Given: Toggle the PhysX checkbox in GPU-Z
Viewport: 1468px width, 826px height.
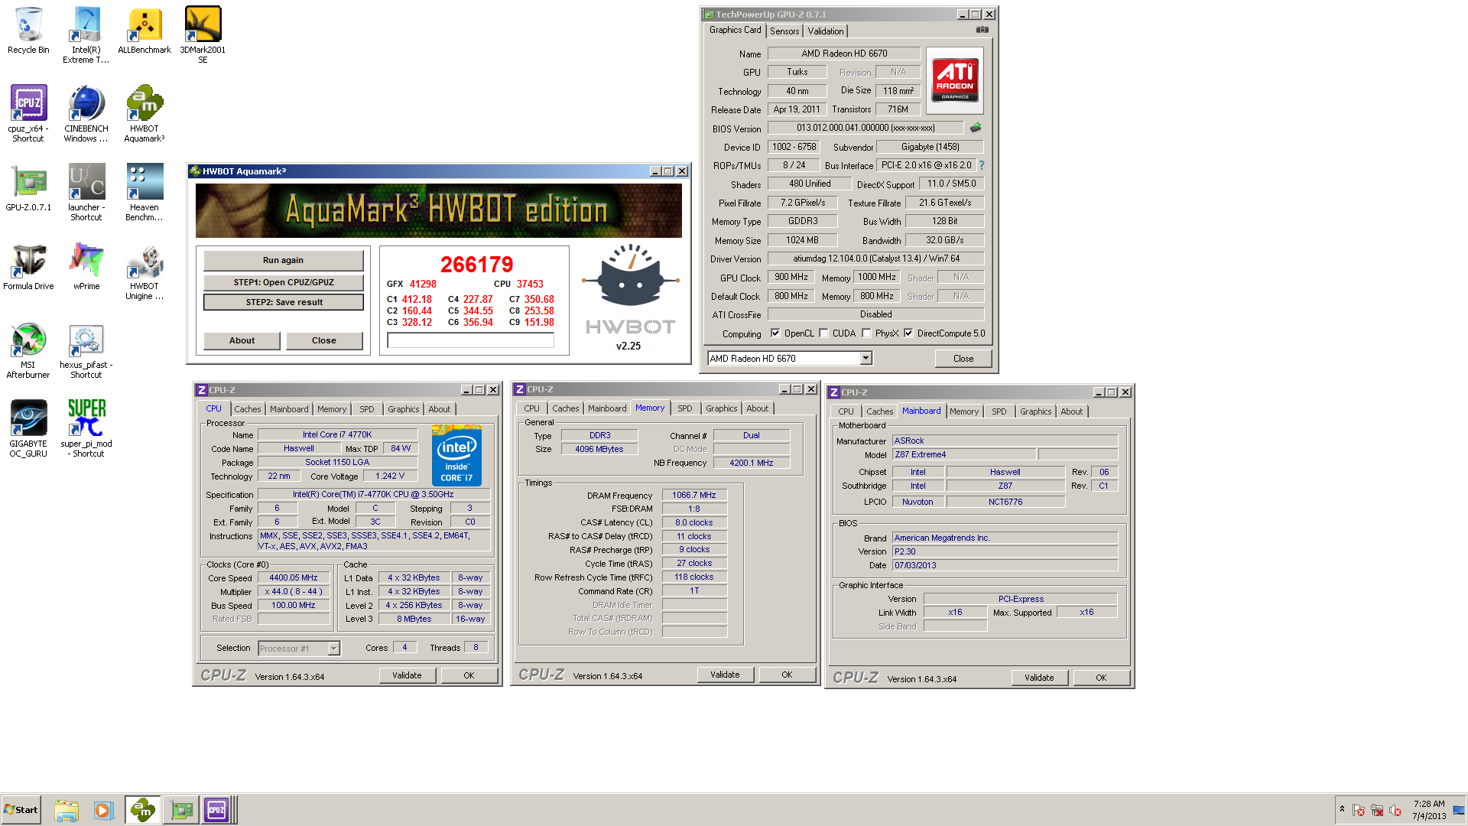Looking at the screenshot, I should click(x=866, y=333).
